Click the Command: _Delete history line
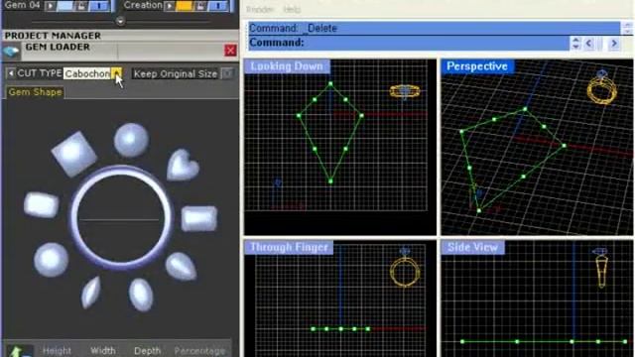 434,29
